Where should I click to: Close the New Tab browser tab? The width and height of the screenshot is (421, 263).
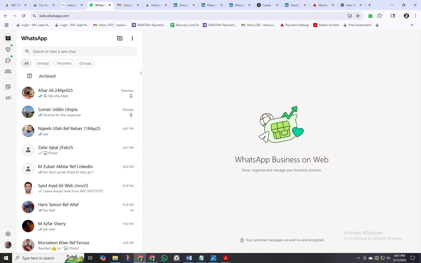(361, 5)
